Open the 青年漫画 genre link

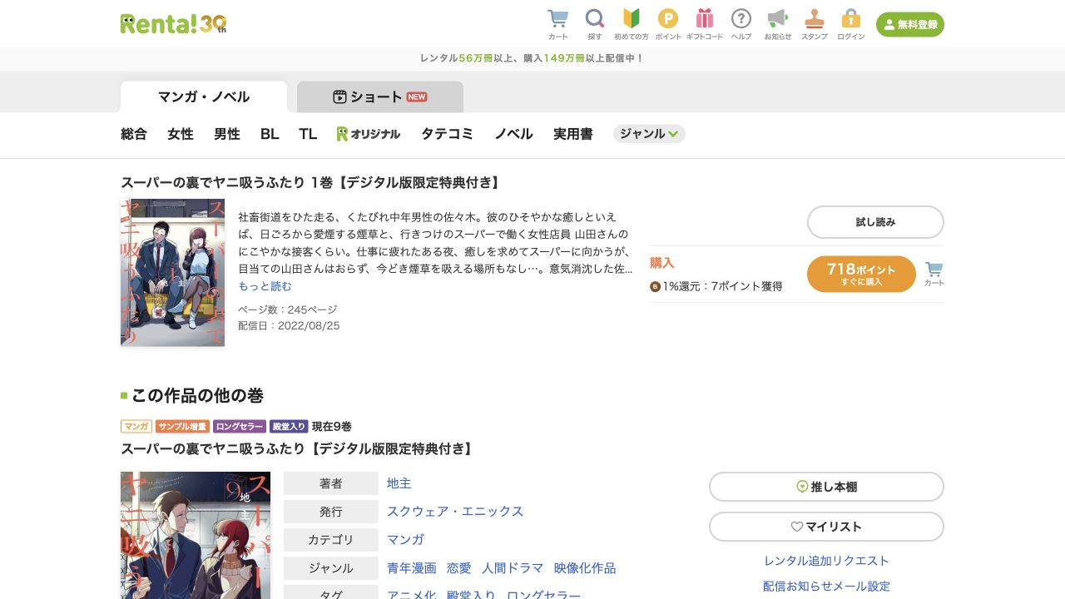pos(412,568)
